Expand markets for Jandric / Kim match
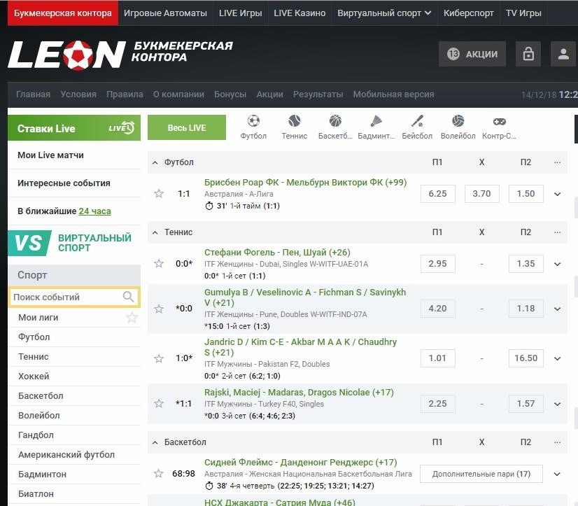 click(x=557, y=358)
